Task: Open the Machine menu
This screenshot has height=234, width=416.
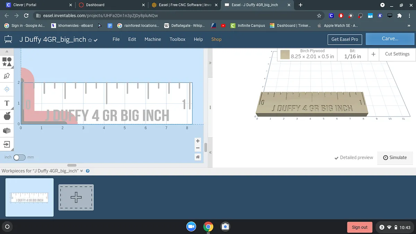Action: point(153,39)
